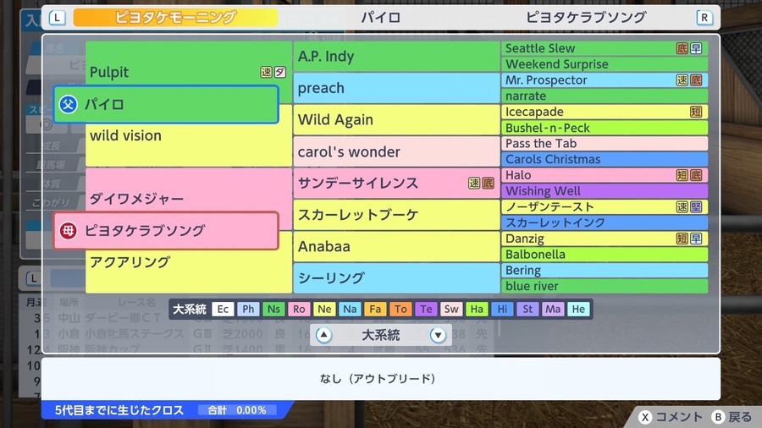
Task: Go back with the 戻る option
Action: coord(732,417)
